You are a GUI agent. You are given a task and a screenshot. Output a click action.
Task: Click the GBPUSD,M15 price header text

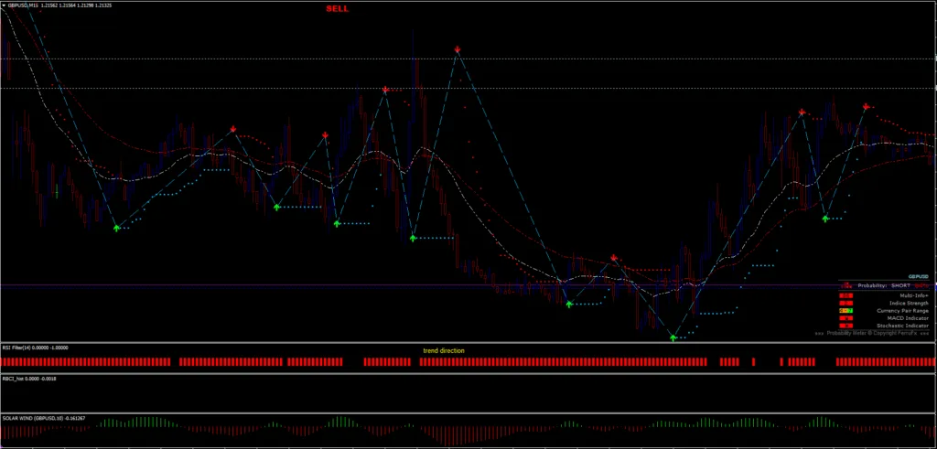59,5
